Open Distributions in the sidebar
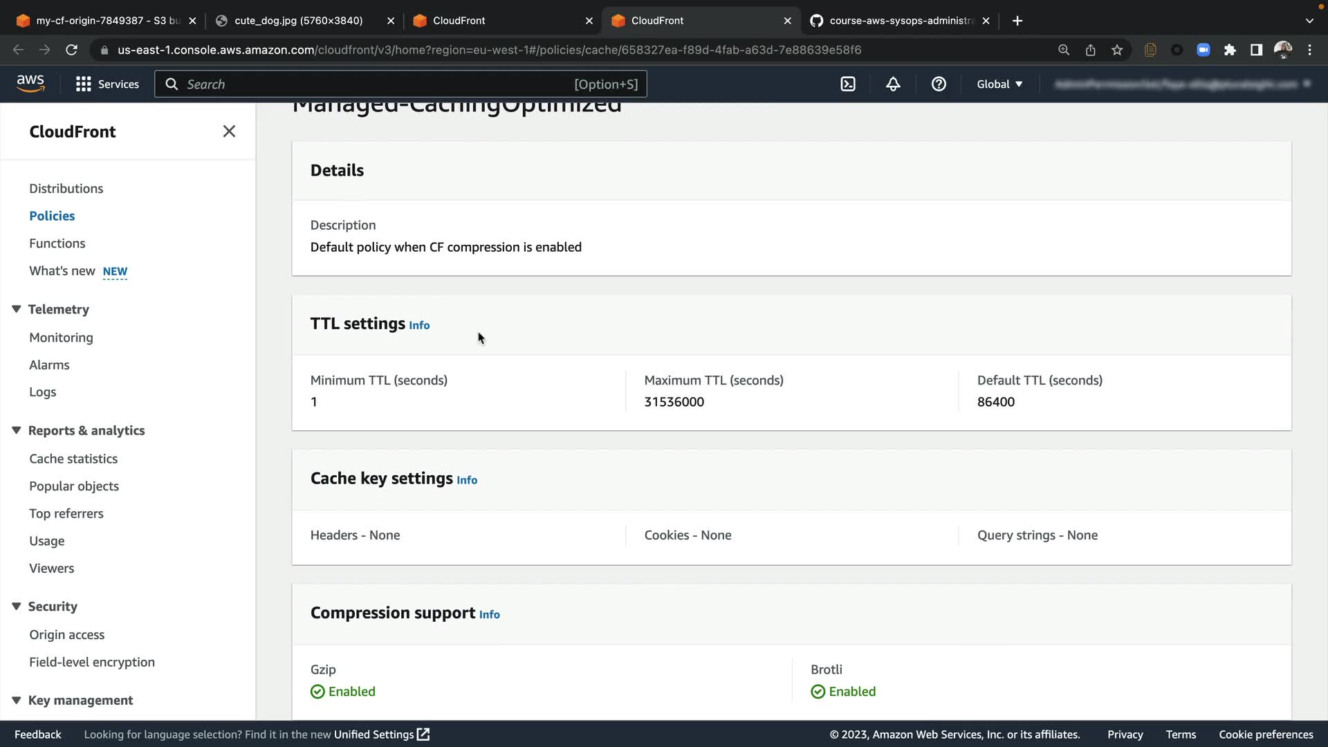1328x747 pixels. tap(66, 188)
